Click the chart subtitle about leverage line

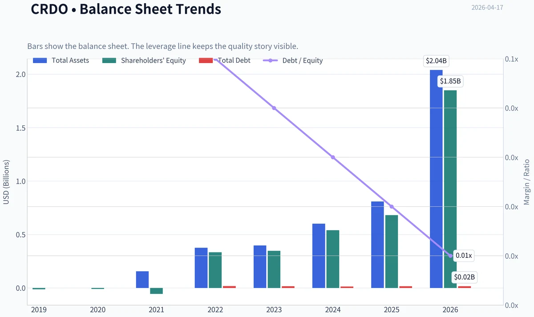coord(162,46)
